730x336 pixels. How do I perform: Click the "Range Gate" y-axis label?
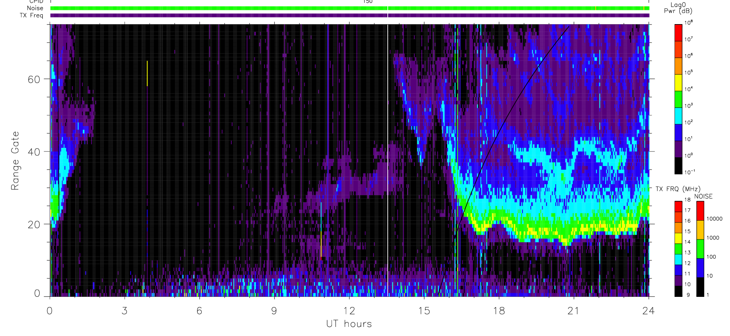point(15,160)
